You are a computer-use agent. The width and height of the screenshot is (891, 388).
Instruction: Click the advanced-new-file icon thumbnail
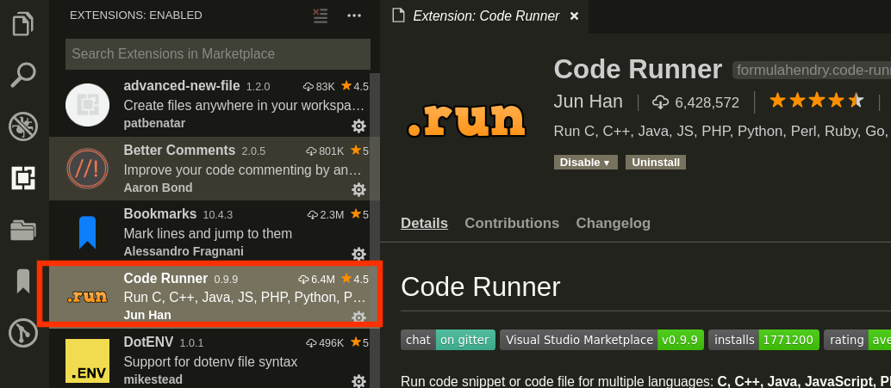pos(88,105)
